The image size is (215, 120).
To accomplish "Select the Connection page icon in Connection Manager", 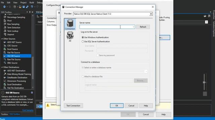I will (x=70, y=24).
